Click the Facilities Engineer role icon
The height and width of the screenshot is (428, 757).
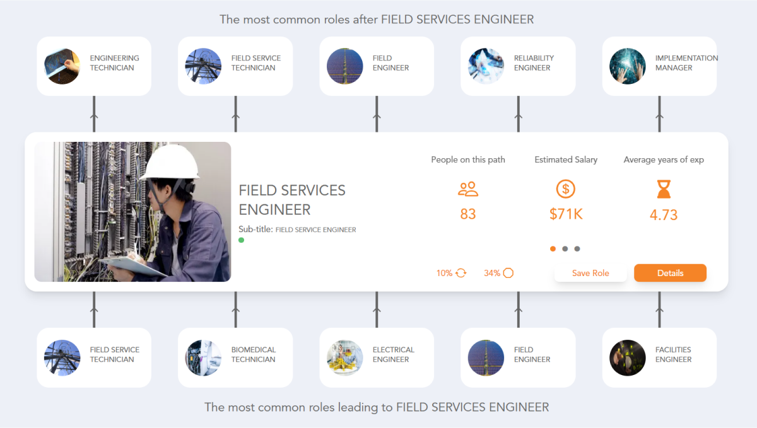tap(627, 357)
